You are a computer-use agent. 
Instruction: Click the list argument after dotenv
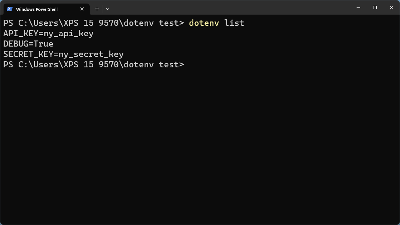click(x=234, y=23)
